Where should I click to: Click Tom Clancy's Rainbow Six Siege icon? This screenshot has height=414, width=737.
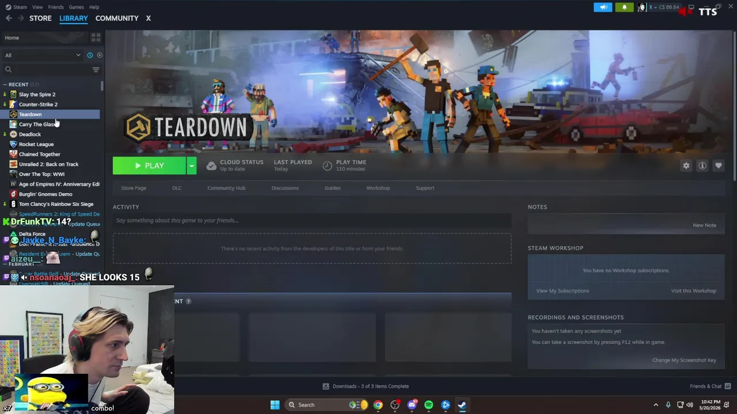pos(13,204)
